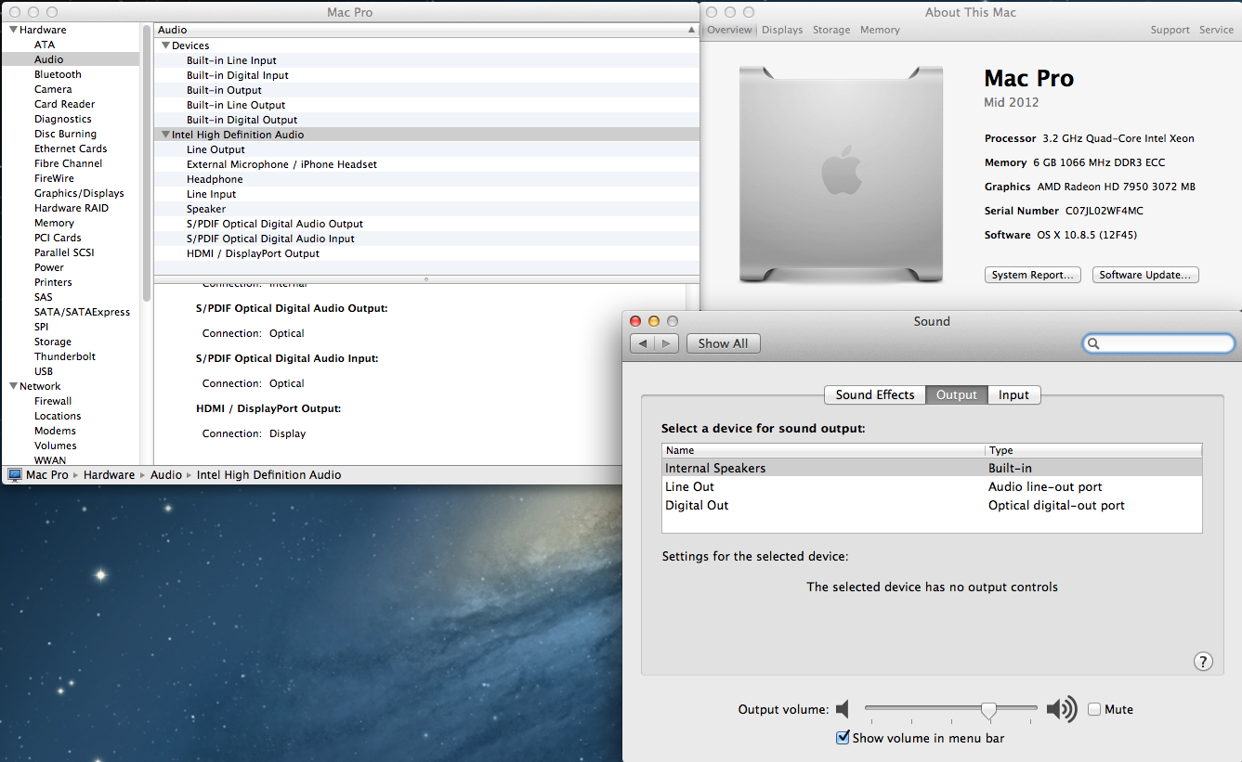Screen dimensions: 1242x762
Task: Open Displays tab in About This Mac
Action: (782, 30)
